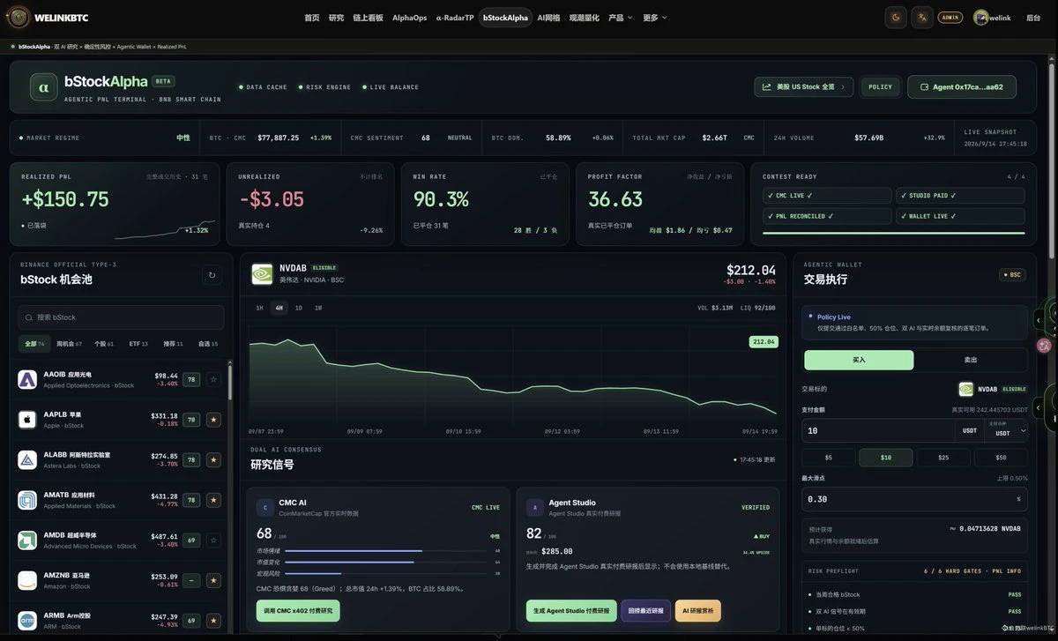Viewport: 1058px width, 641px height.
Task: Open α-RadarTP nav item
Action: tap(454, 18)
